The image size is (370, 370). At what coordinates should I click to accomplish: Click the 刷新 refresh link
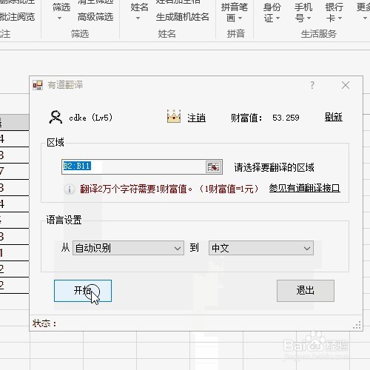pyautogui.click(x=333, y=117)
